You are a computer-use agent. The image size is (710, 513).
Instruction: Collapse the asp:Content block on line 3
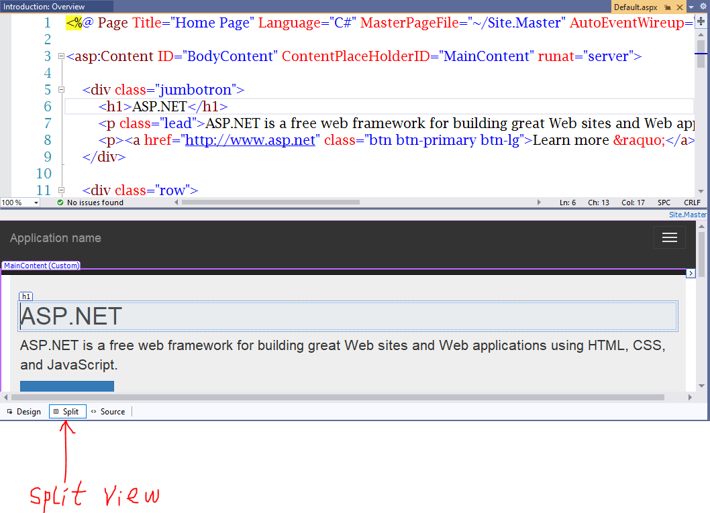61,56
